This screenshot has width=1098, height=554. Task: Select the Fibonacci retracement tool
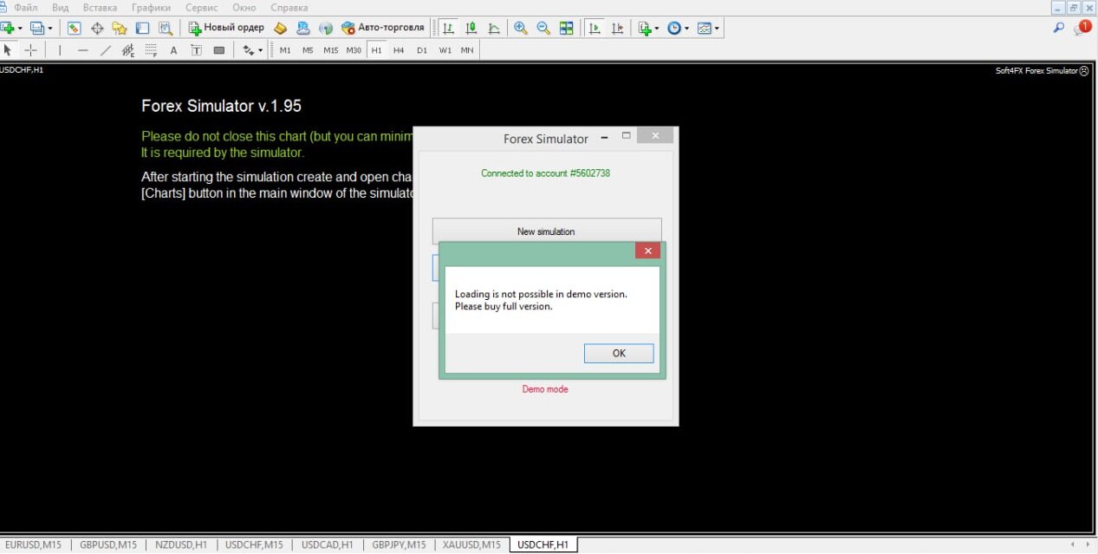pos(151,50)
